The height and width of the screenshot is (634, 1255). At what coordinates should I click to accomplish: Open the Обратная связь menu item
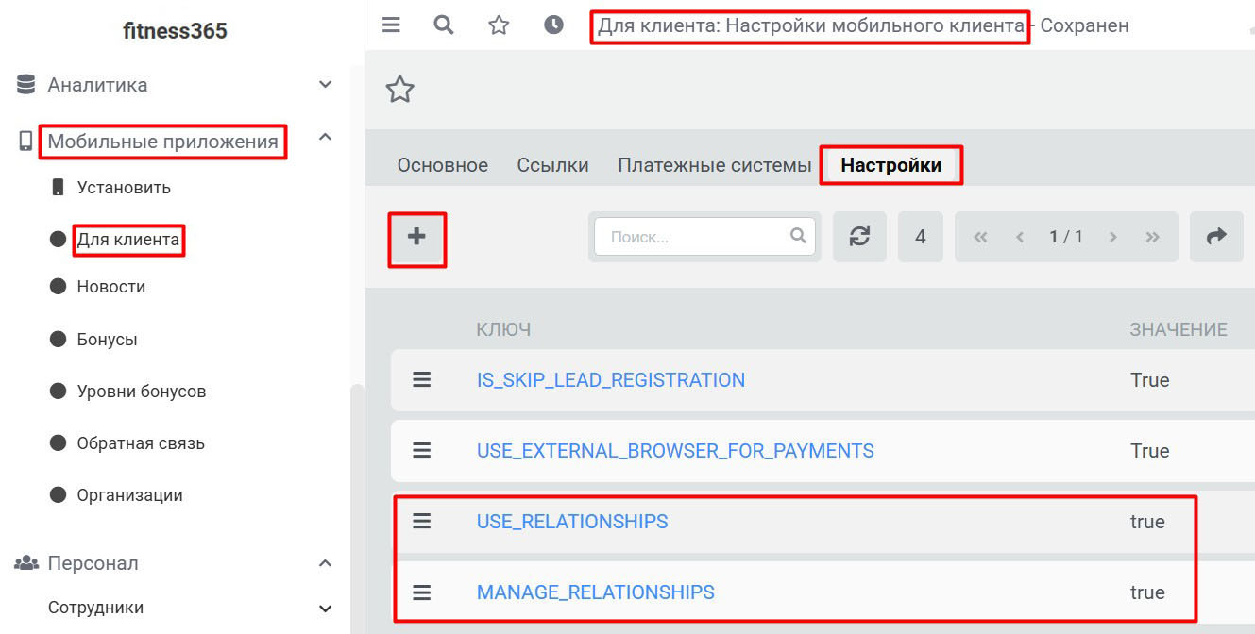[x=141, y=443]
